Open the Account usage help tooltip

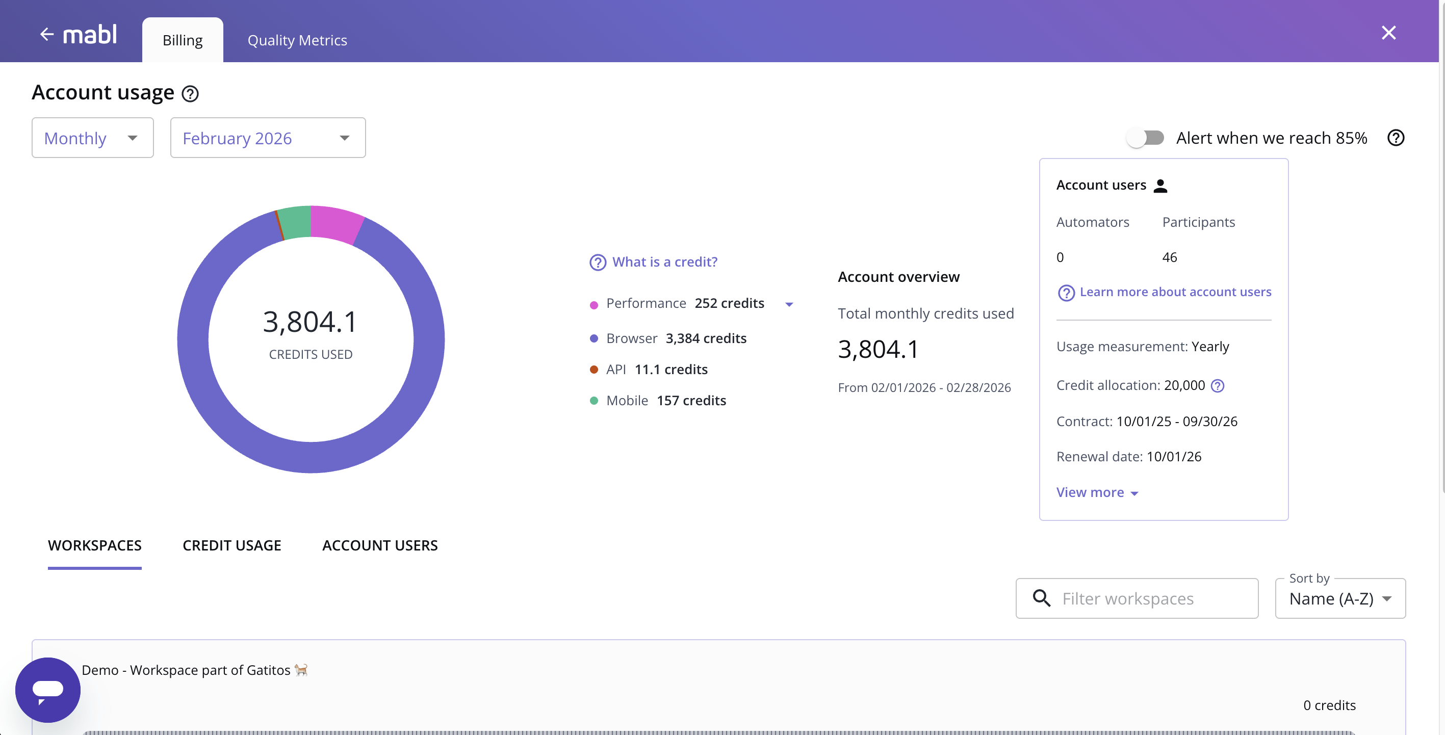pos(190,94)
